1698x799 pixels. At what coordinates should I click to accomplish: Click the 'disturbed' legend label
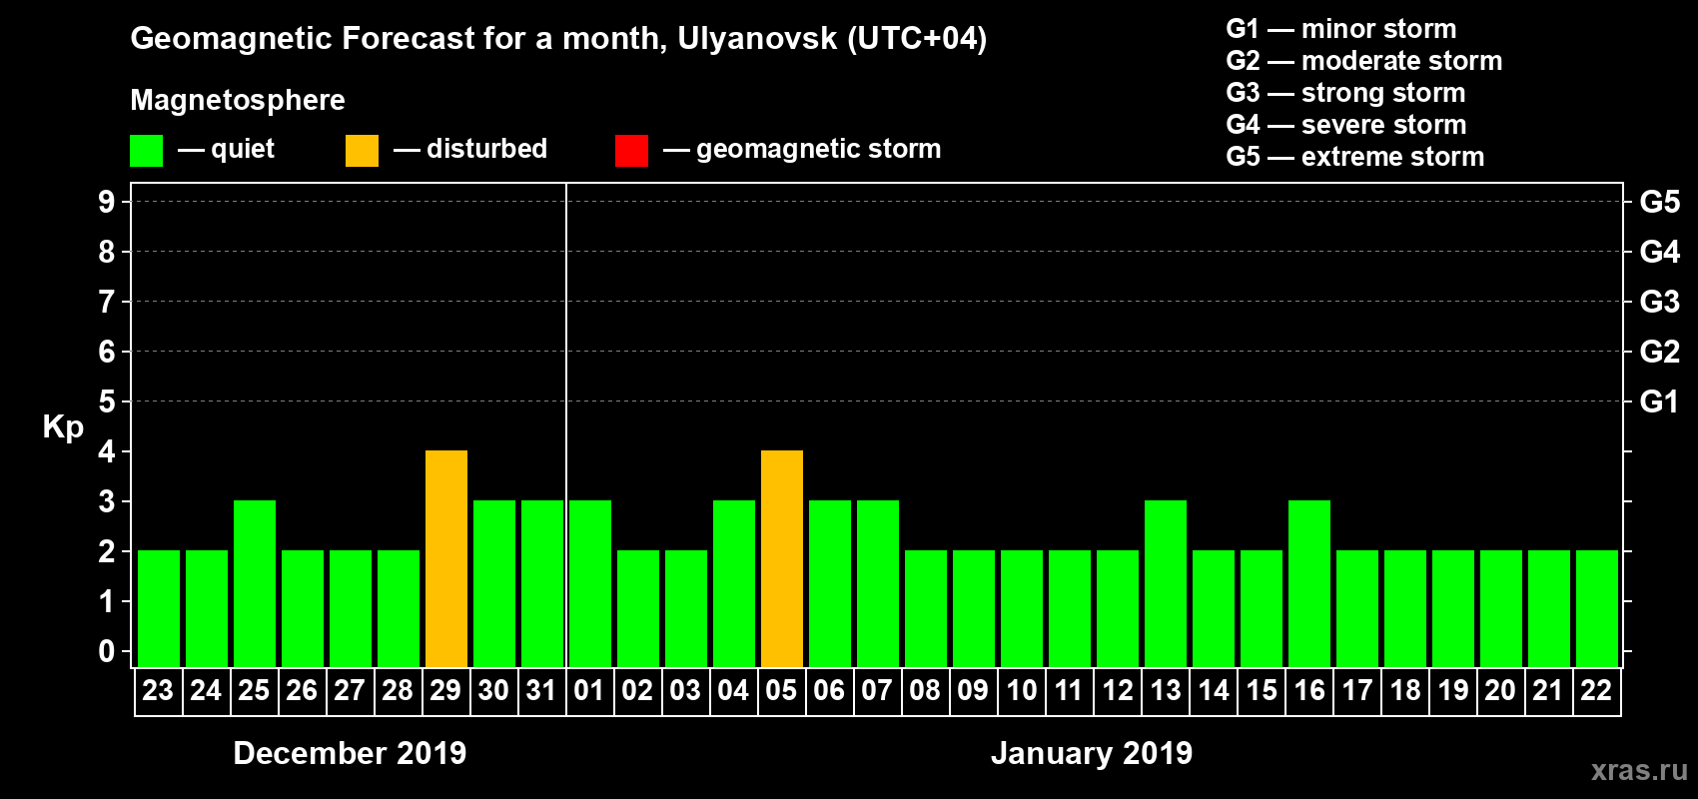pyautogui.click(x=486, y=149)
